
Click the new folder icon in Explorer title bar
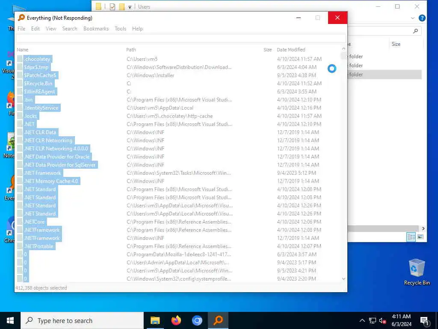point(122,7)
